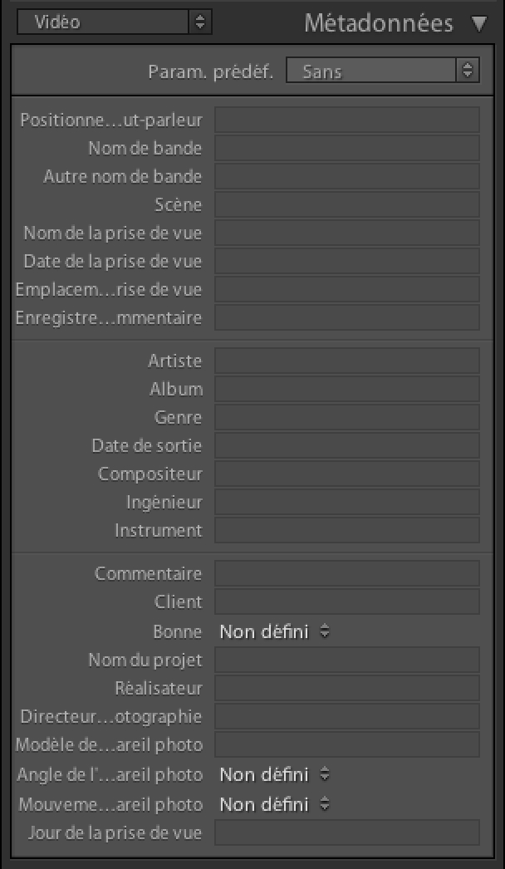
Task: Open Angle de l'appareil photo dropdown
Action: (x=274, y=774)
